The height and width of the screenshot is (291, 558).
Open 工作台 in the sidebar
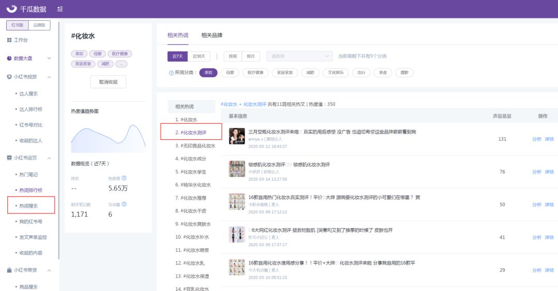[21, 40]
